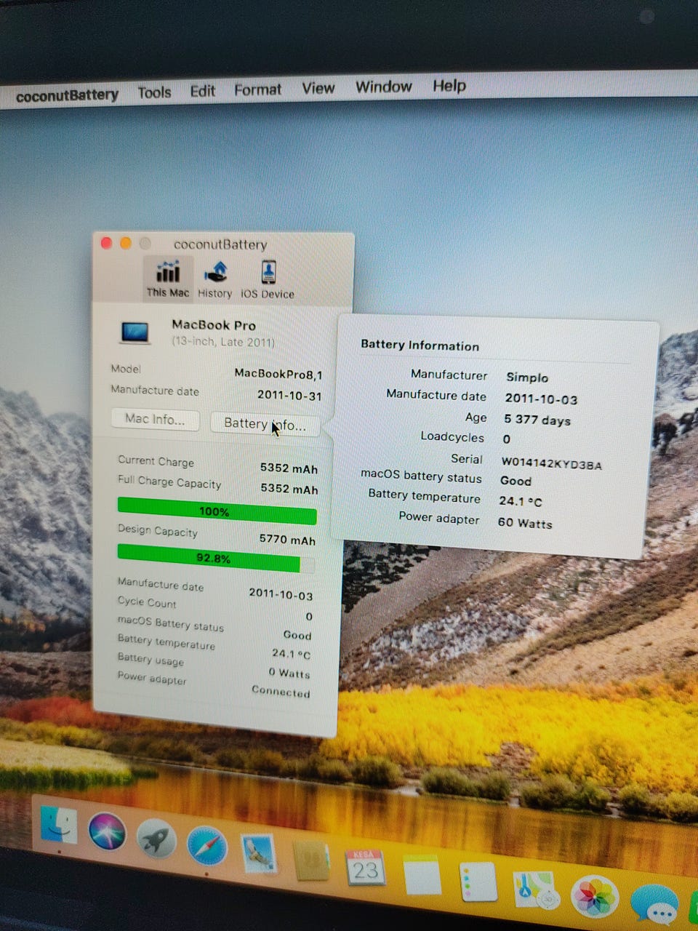Viewport: 698px width, 931px height.
Task: Select the coconutBattery window title
Action: 220,244
